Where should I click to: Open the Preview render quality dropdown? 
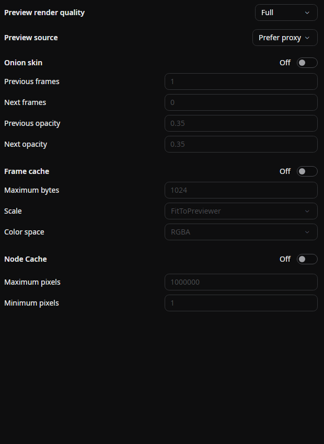[286, 13]
